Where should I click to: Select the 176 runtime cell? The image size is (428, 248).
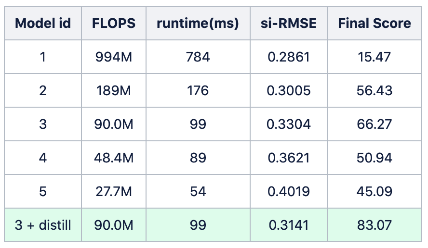(x=198, y=90)
